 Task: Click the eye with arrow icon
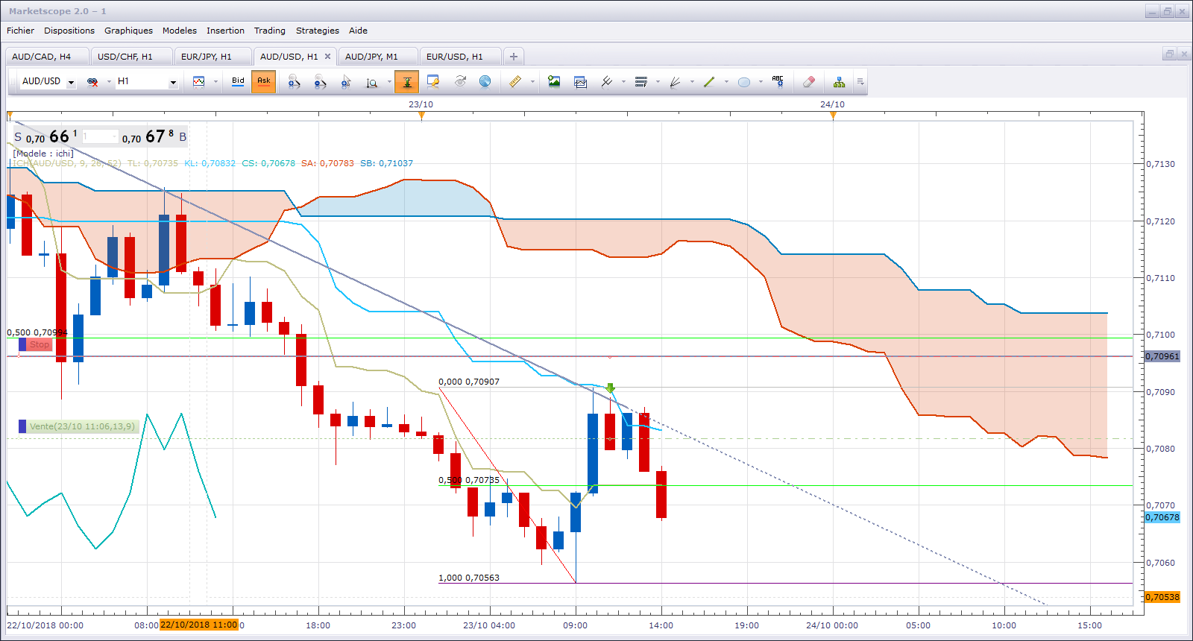pos(459,82)
